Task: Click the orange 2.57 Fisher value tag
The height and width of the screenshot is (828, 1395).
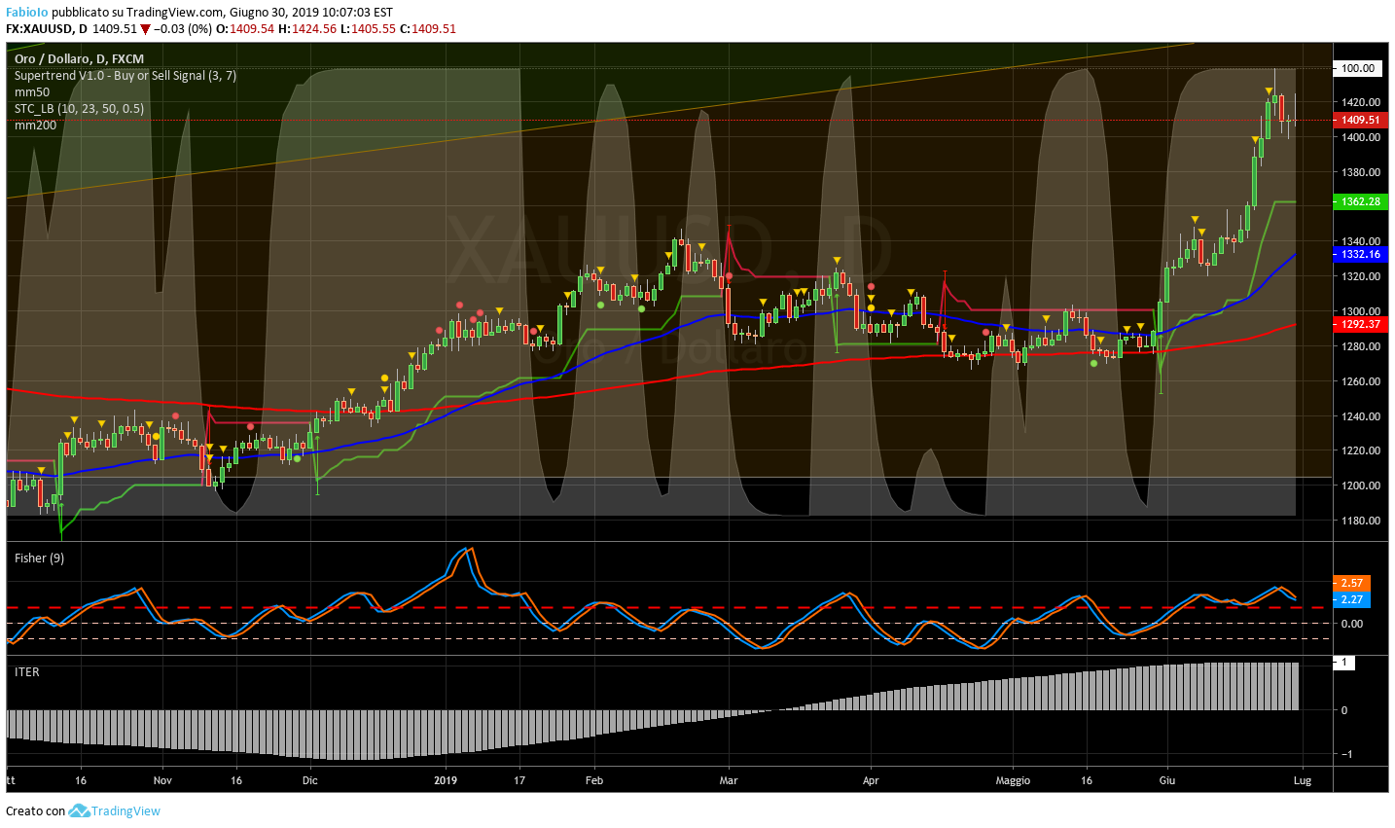Action: pos(1351,583)
